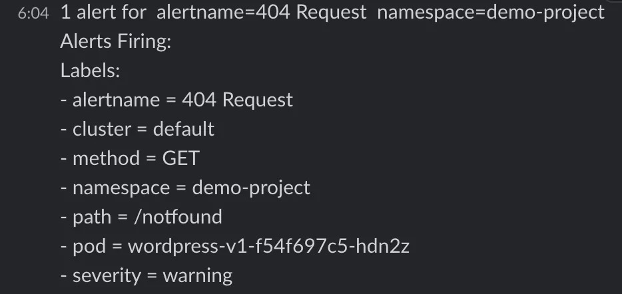Click the "404 Request" value in labels list

pyautogui.click(x=237, y=100)
